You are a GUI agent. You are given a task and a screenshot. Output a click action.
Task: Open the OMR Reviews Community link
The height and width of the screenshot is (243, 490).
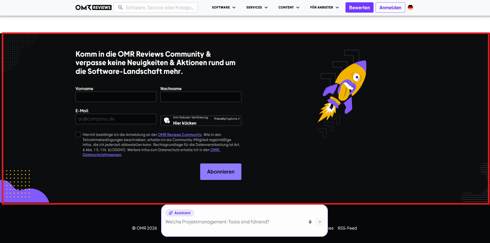[180, 135]
